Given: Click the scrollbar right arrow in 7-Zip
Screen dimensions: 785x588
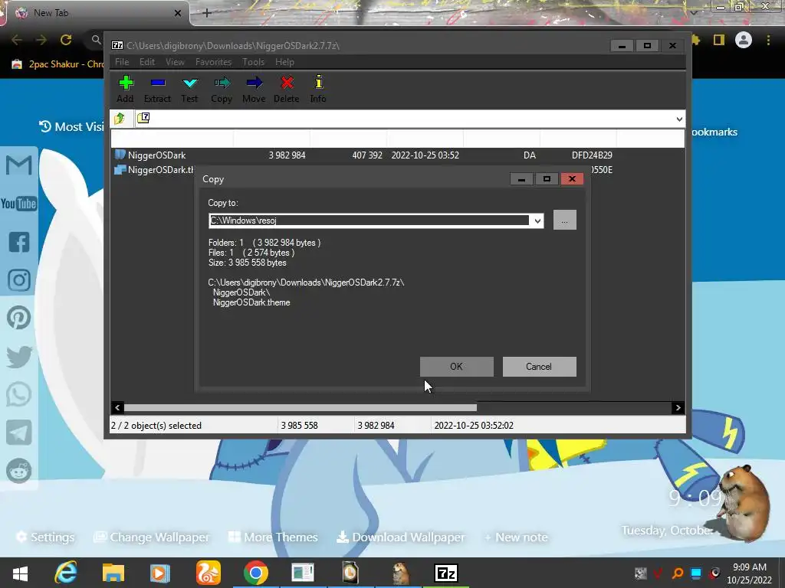Looking at the screenshot, I should 678,407.
